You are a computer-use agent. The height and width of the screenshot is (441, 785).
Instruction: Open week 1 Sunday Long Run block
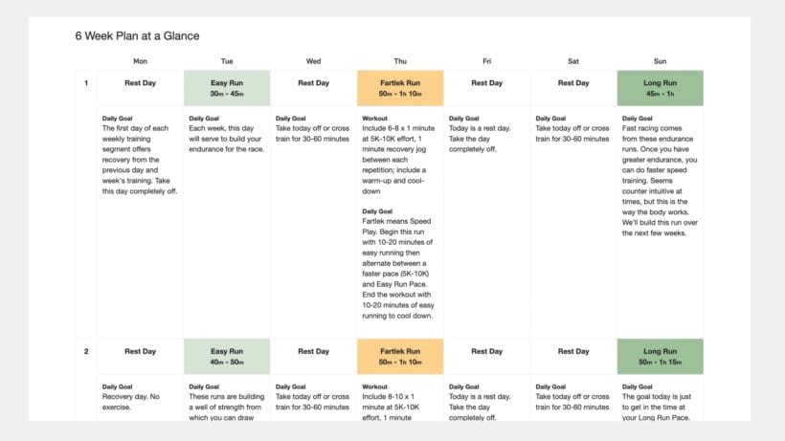[660, 87]
